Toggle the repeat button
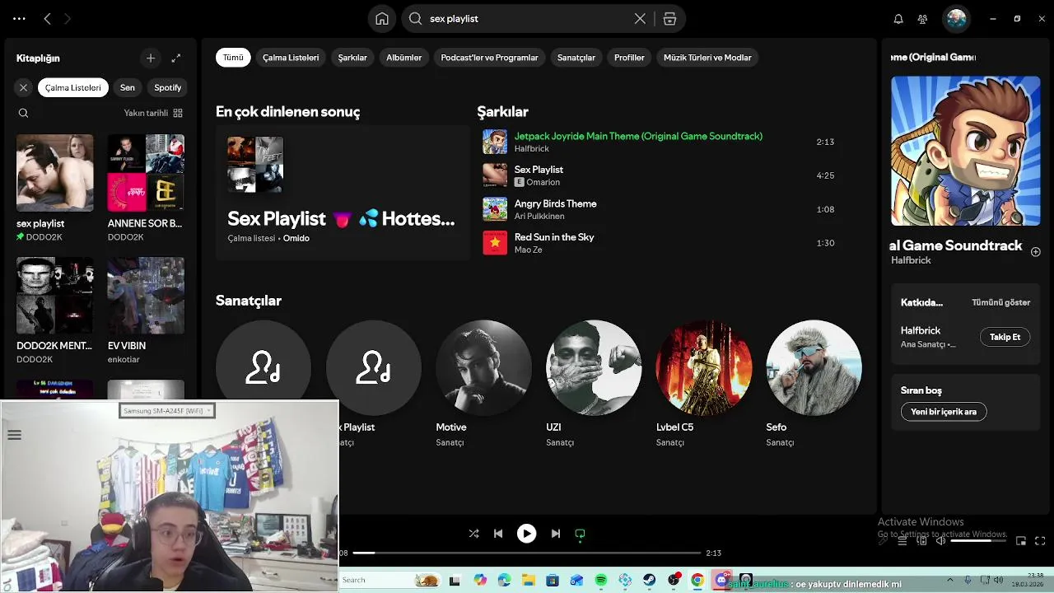1054x593 pixels. 580,534
